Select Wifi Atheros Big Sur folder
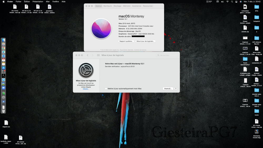The height and width of the screenshot is (148, 263). pos(257,40)
